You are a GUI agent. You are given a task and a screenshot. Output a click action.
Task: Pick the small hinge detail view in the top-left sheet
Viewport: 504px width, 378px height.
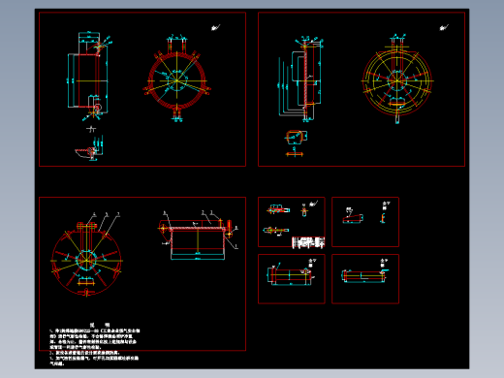point(89,148)
